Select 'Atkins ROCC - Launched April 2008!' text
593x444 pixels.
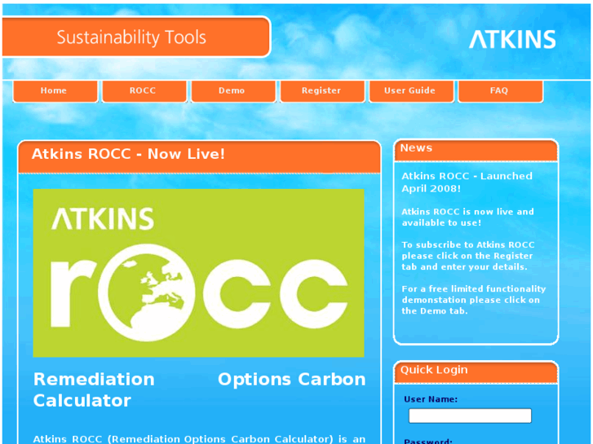point(467,182)
